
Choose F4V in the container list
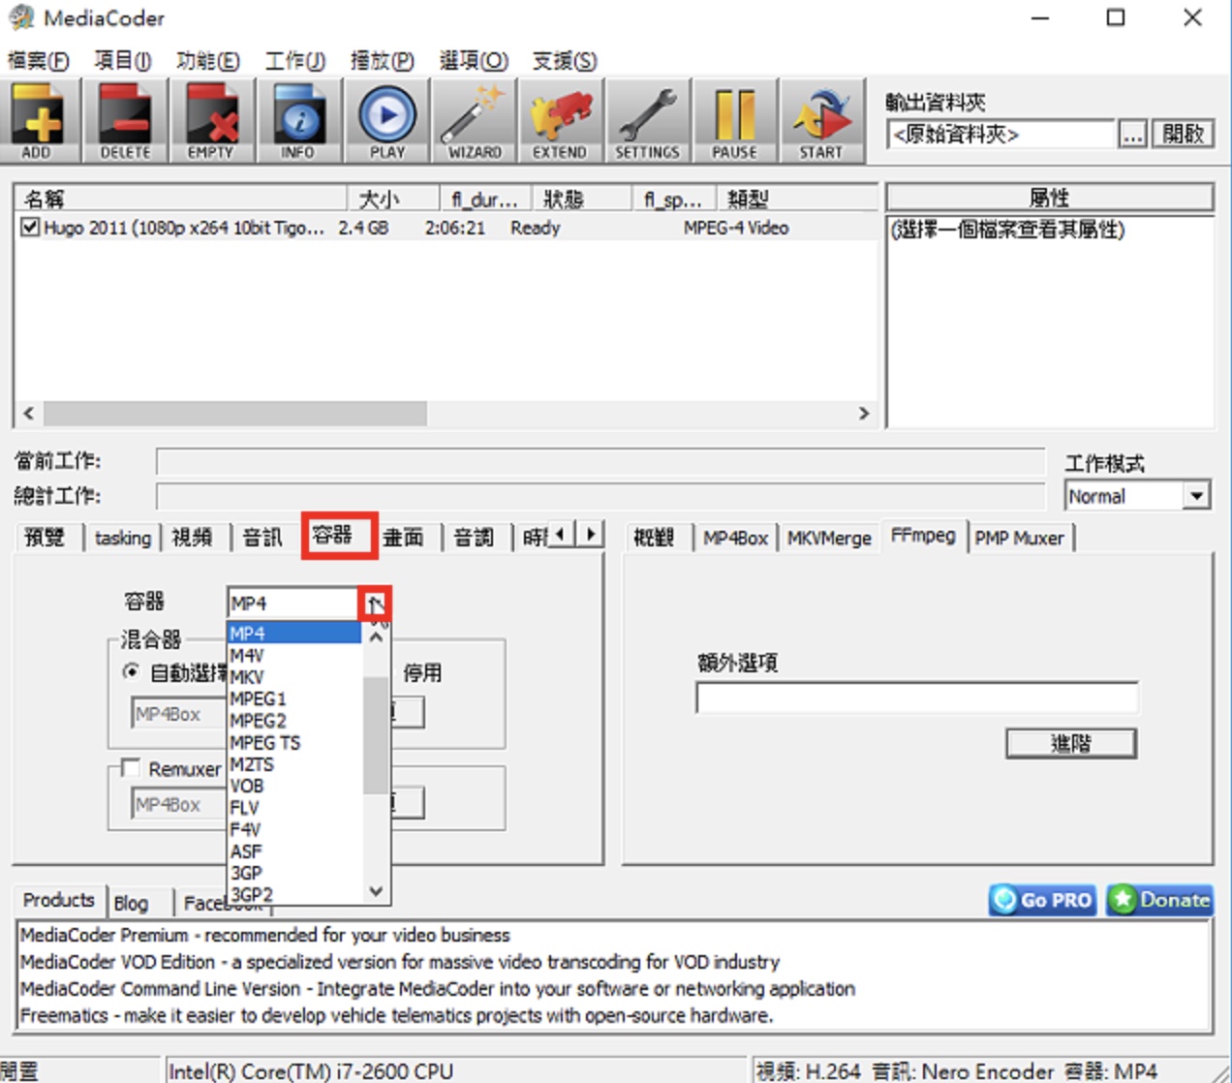(293, 829)
